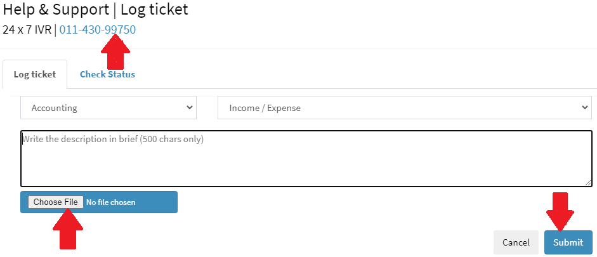Click the Income / Expense chevron arrow
The height and width of the screenshot is (257, 597).
[x=585, y=108]
